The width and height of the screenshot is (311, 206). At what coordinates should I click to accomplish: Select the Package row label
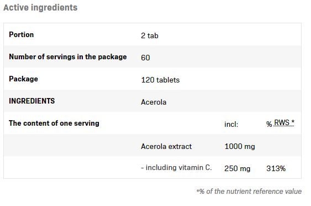point(23,79)
